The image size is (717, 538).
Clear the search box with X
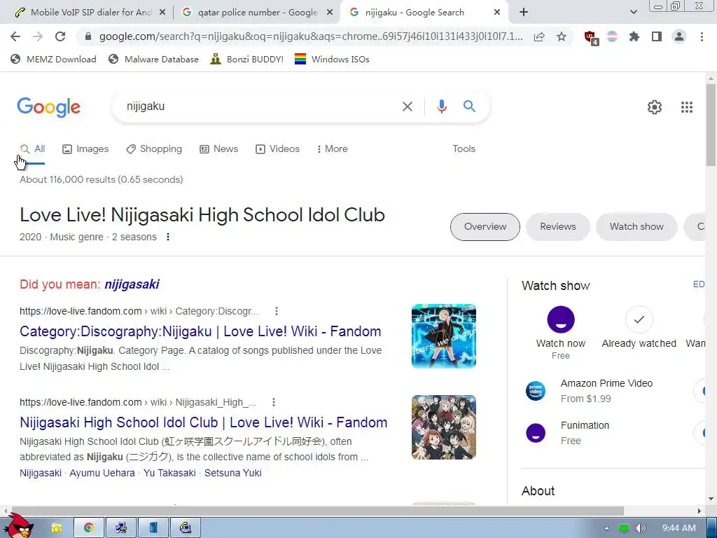tap(407, 106)
